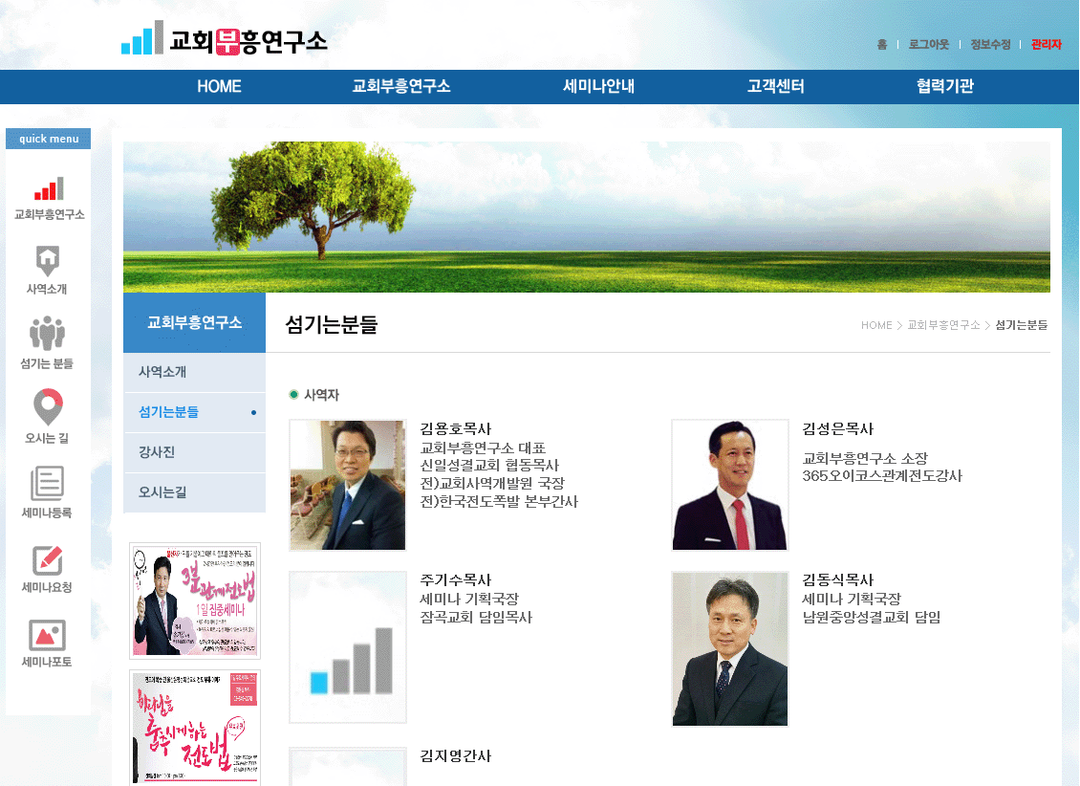Click the 사역자 section heading
Viewport: 1080px width, 786px height.
coord(322,395)
